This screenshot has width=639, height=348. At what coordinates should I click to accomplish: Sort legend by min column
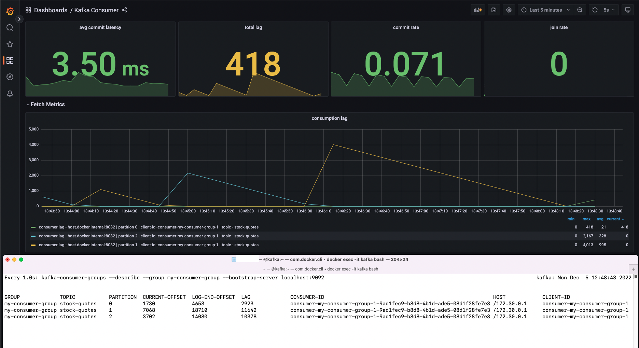(571, 219)
